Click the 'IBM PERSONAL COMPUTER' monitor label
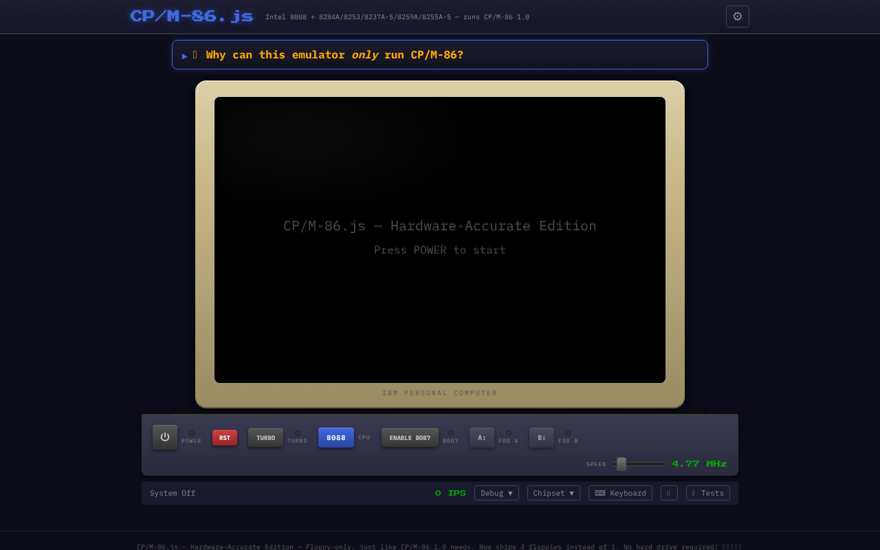This screenshot has height=550, width=880. click(x=440, y=393)
